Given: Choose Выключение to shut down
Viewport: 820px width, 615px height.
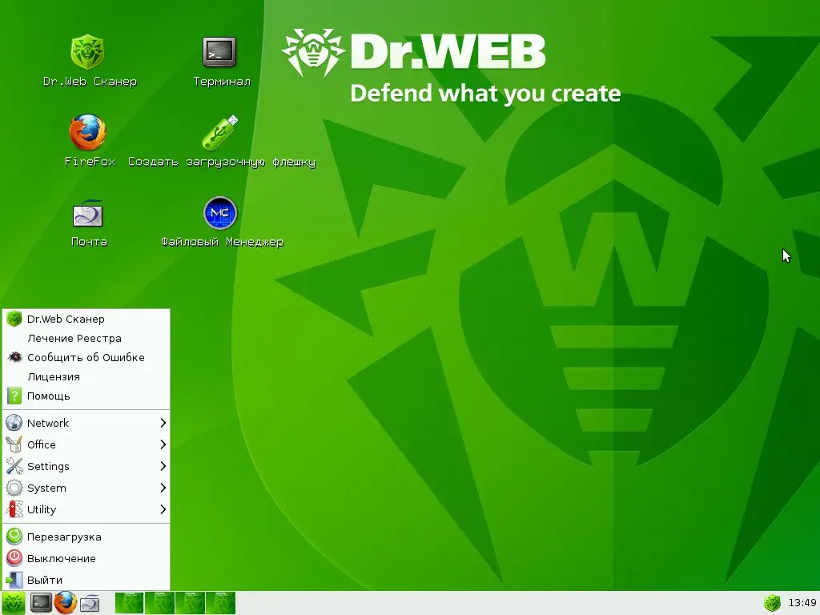Looking at the screenshot, I should [x=86, y=558].
